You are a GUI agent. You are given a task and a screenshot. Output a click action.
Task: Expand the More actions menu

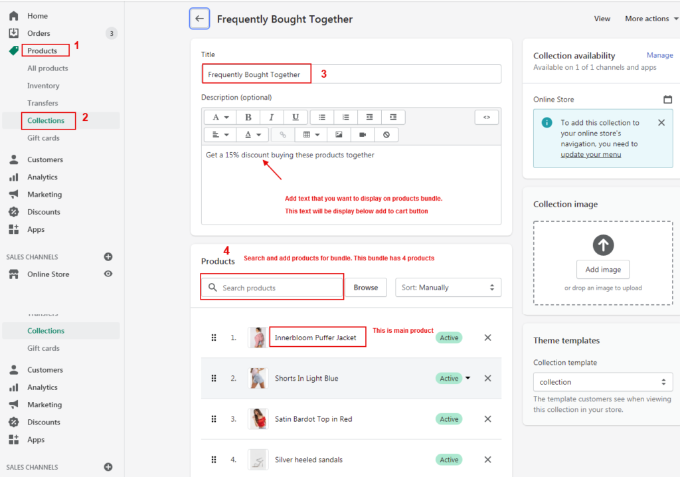651,19
